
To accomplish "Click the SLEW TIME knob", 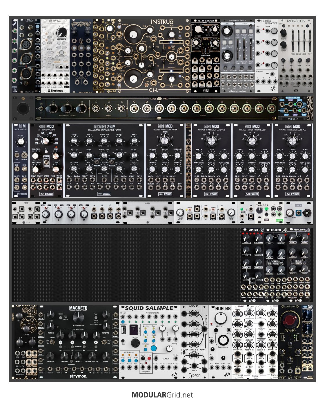I will pos(231,212).
